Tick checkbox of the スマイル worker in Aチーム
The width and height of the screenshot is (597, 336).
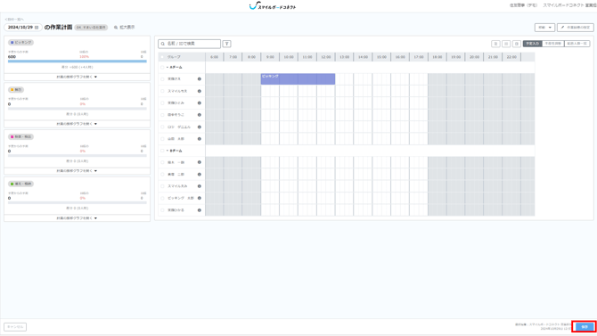click(162, 91)
